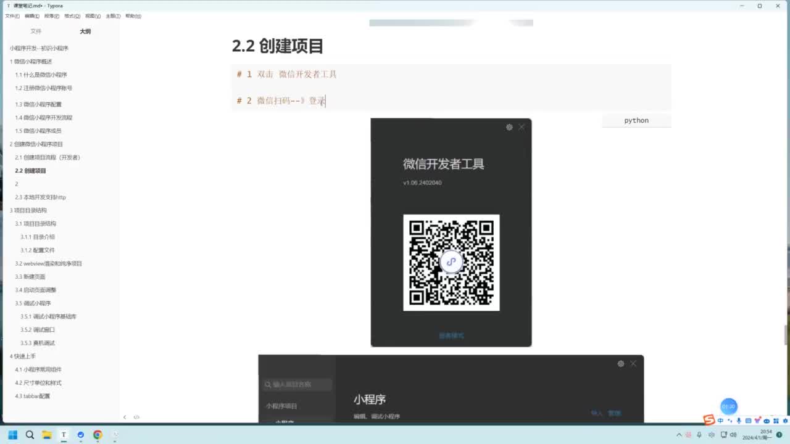The width and height of the screenshot is (790, 444).
Task: Open outline item 3.4 启动页面调整
Action: pyautogui.click(x=35, y=290)
